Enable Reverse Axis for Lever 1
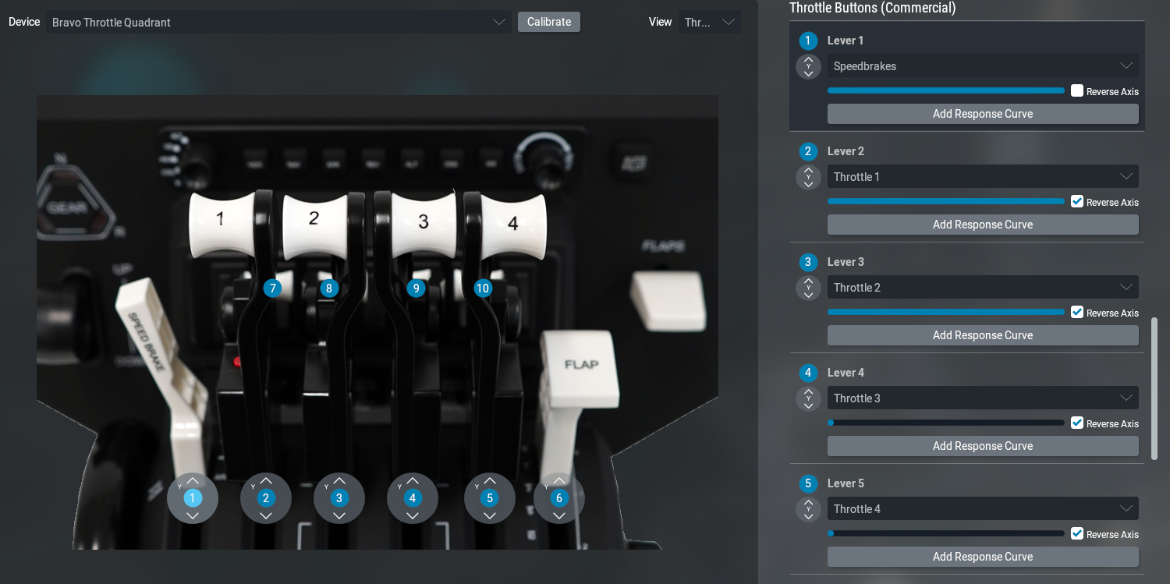The width and height of the screenshot is (1170, 584). coord(1077,90)
